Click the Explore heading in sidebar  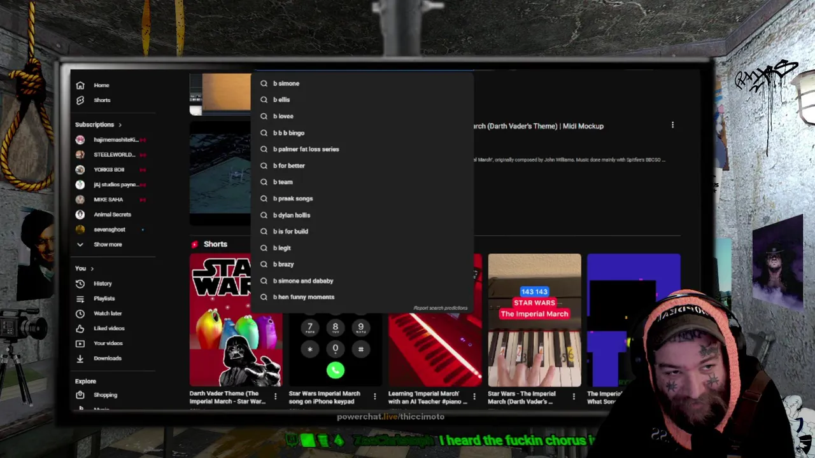(85, 381)
